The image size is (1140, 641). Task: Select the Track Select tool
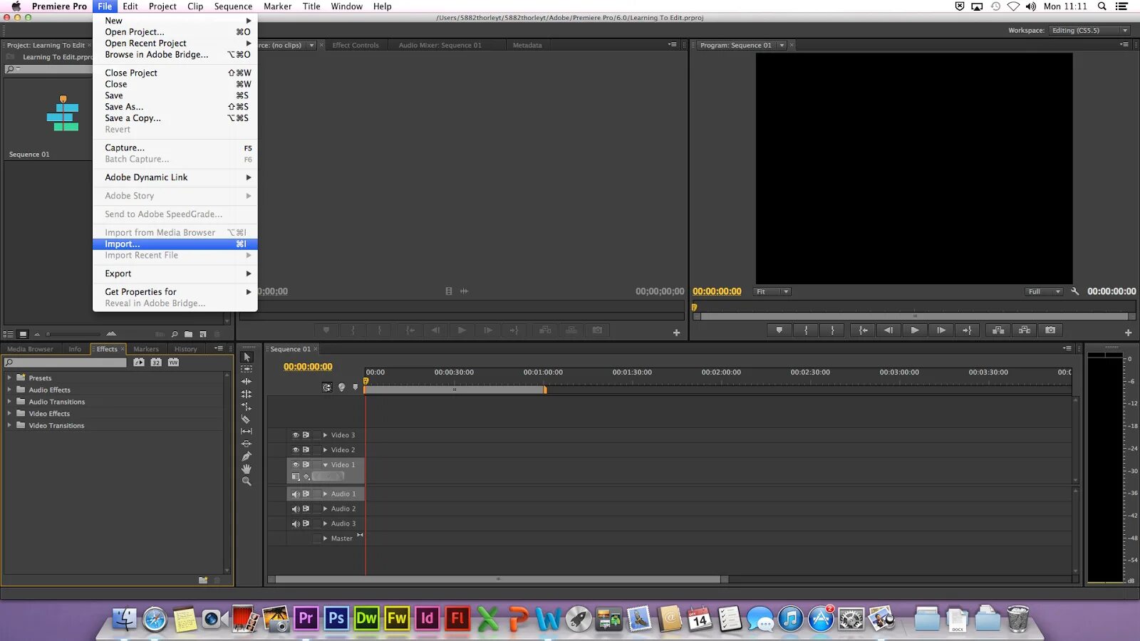point(247,369)
